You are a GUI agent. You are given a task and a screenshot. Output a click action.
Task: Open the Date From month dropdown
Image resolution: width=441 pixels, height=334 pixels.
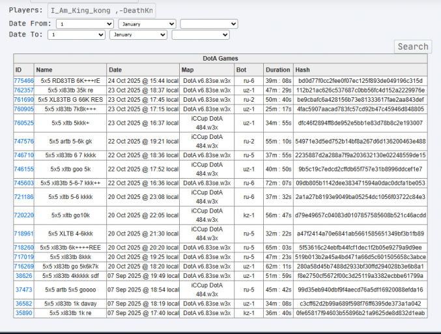(147, 24)
